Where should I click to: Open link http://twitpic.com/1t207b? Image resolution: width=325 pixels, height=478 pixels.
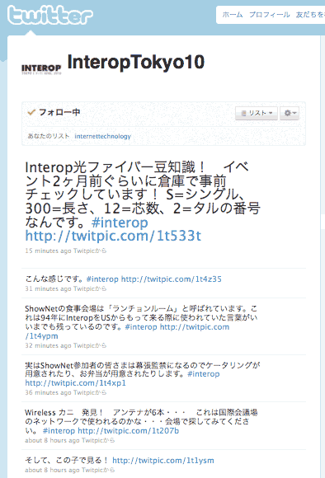[128, 430]
